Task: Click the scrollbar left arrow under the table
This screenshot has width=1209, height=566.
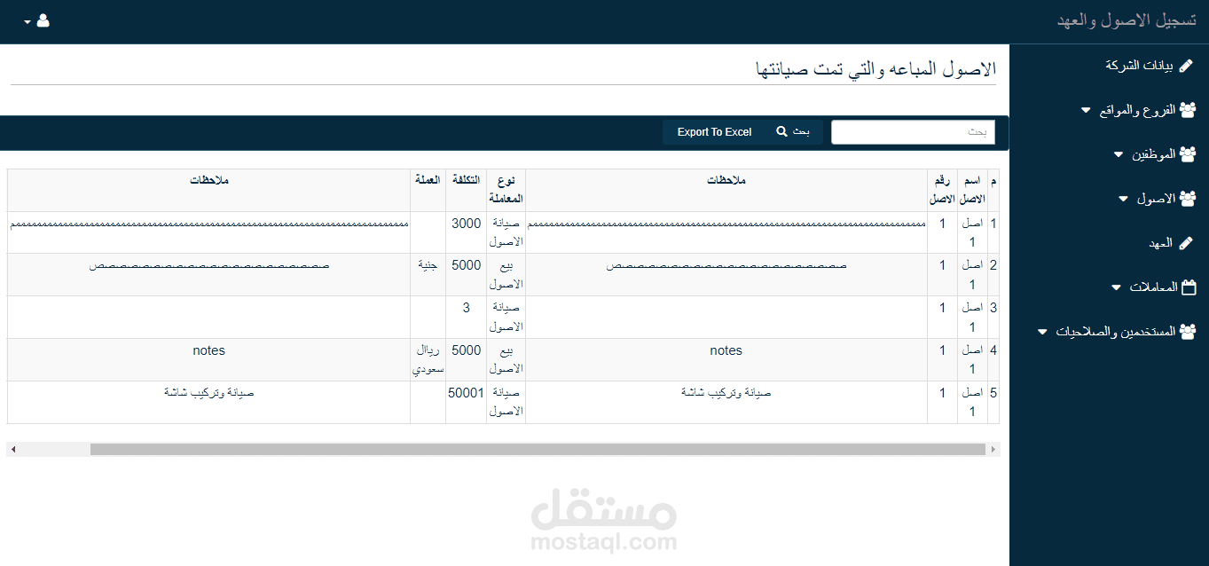Action: 13,450
